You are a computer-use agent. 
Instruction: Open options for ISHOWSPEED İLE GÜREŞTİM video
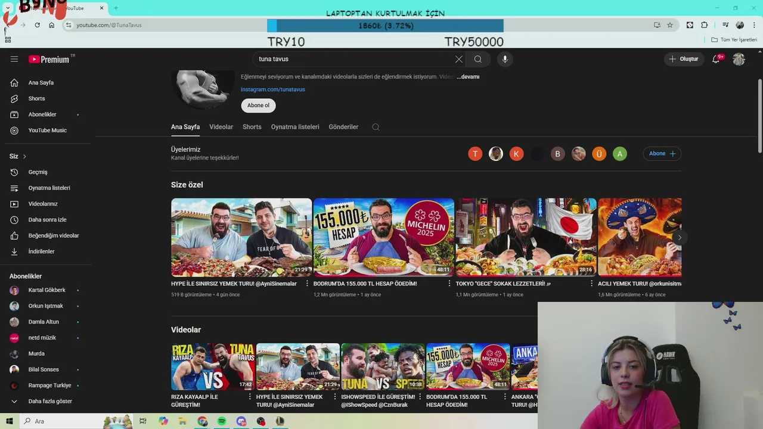(x=420, y=397)
